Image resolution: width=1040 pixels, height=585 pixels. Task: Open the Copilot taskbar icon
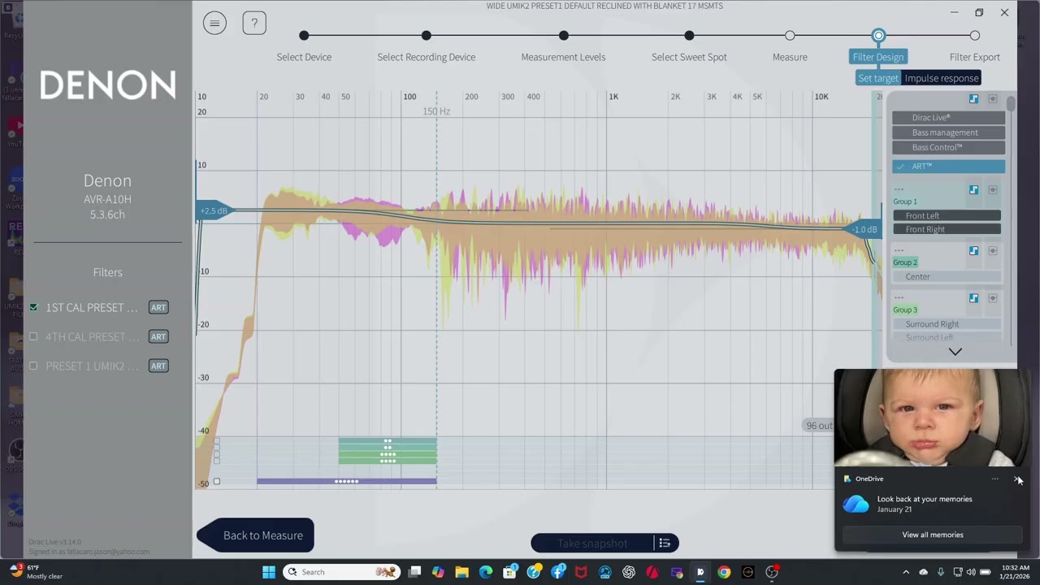coord(438,572)
